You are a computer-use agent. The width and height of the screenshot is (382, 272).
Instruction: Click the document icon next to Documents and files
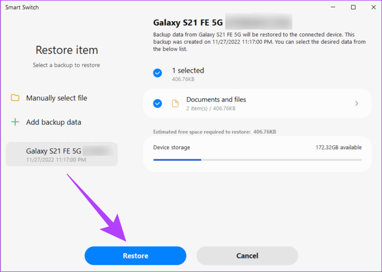(x=175, y=103)
